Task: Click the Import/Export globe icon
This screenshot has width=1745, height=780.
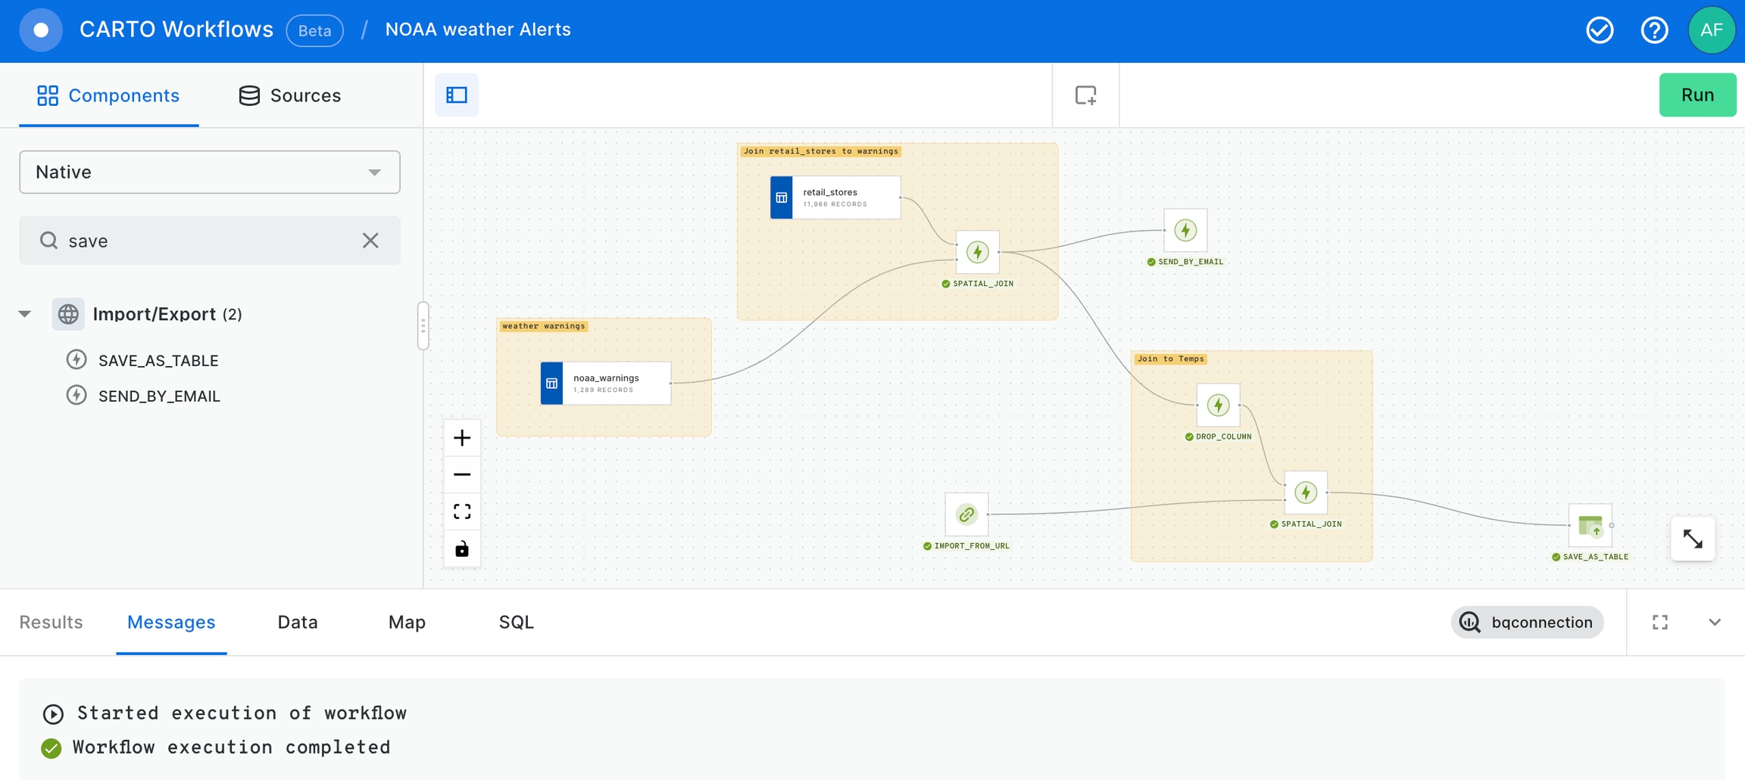Action: pyautogui.click(x=68, y=314)
